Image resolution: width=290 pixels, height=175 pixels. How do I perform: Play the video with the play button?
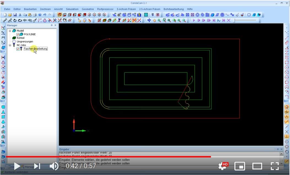pyautogui.click(x=17, y=166)
